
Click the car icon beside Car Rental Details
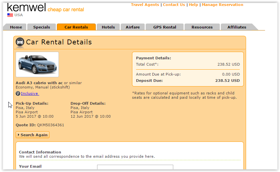(x=20, y=42)
